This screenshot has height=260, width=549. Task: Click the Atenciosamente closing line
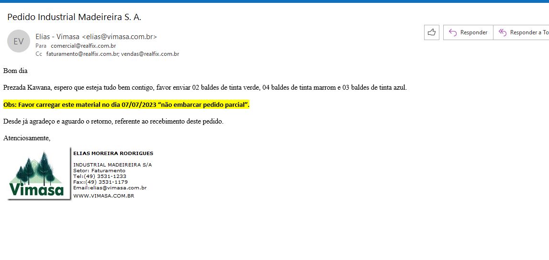click(x=26, y=138)
